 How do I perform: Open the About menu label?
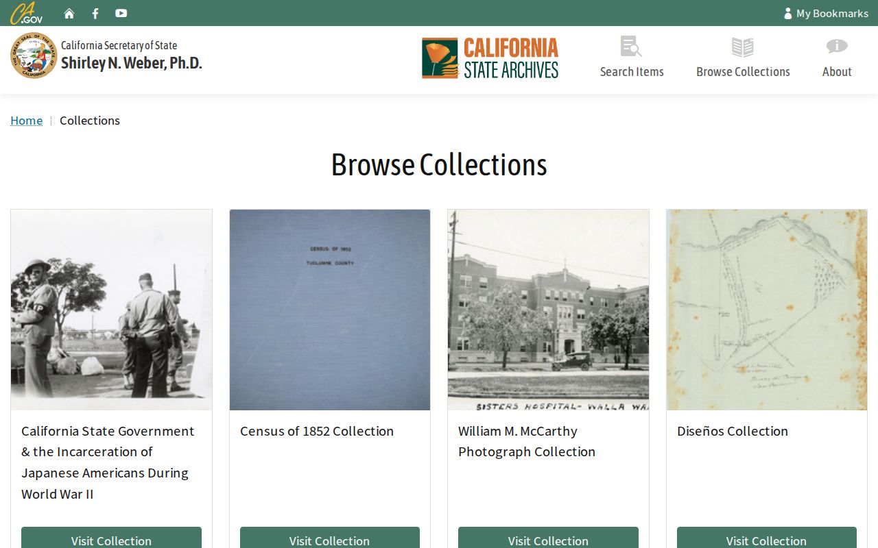pyautogui.click(x=837, y=71)
